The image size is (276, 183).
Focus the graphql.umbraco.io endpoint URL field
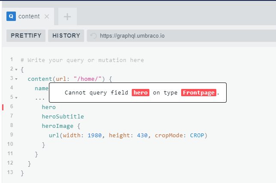click(x=181, y=36)
